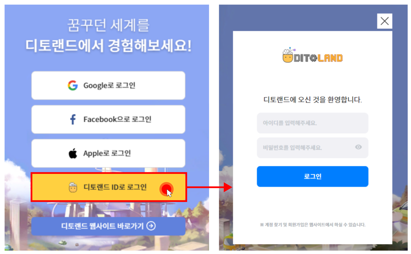
Task: Click the Apple logo icon
Action: [x=73, y=153]
